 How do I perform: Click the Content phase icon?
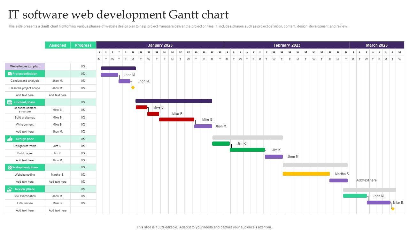point(10,102)
